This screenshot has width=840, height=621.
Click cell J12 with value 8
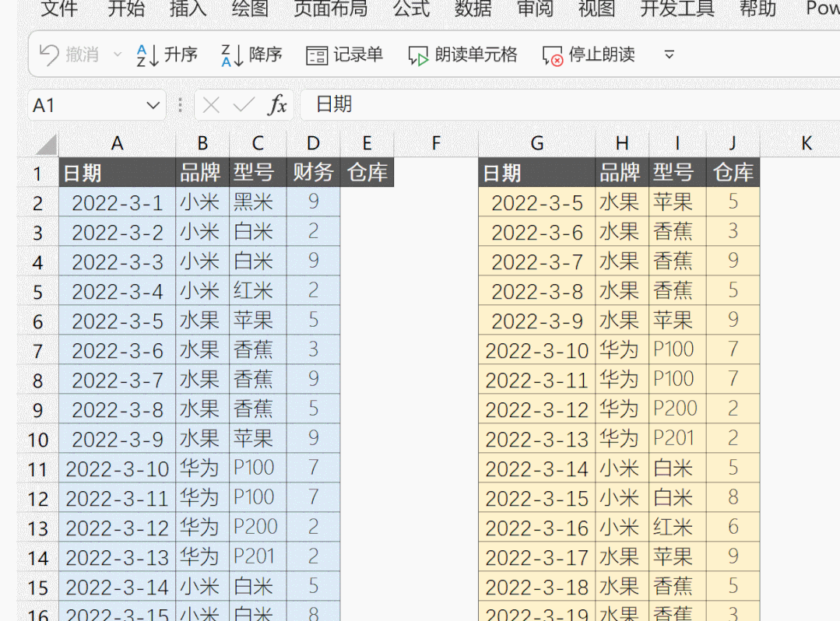coord(733,498)
